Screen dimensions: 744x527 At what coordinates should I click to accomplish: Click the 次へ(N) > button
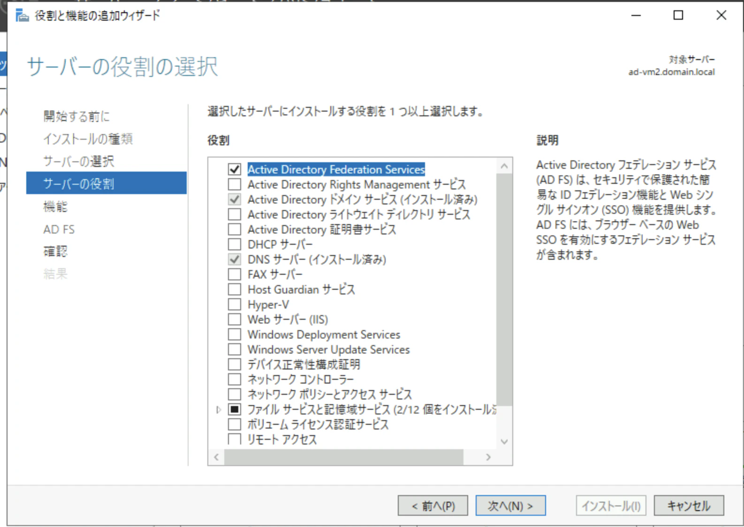[x=511, y=506]
